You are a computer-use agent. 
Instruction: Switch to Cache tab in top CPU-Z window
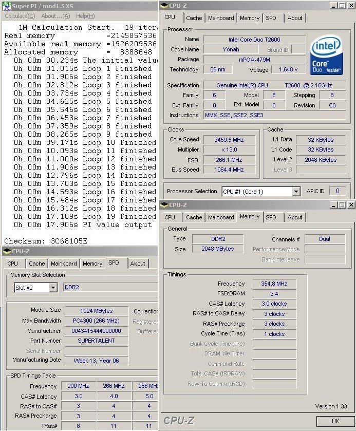pyautogui.click(x=194, y=18)
